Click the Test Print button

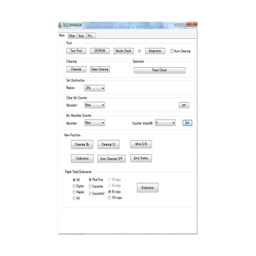click(x=76, y=51)
